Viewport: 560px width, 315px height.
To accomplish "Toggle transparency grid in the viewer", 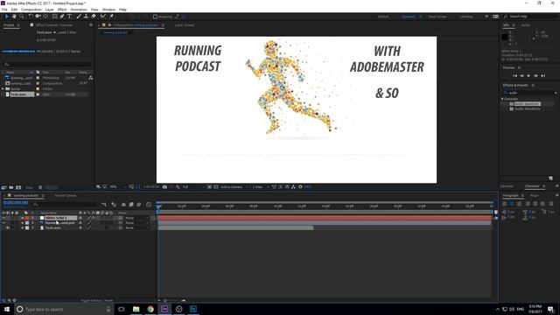I will (x=216, y=186).
